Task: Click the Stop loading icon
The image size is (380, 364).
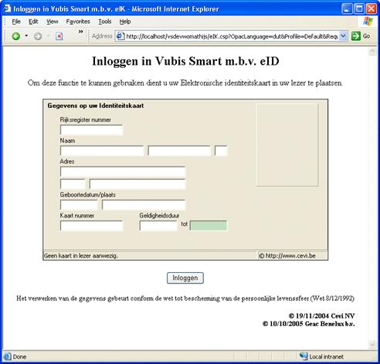Action: (59, 36)
